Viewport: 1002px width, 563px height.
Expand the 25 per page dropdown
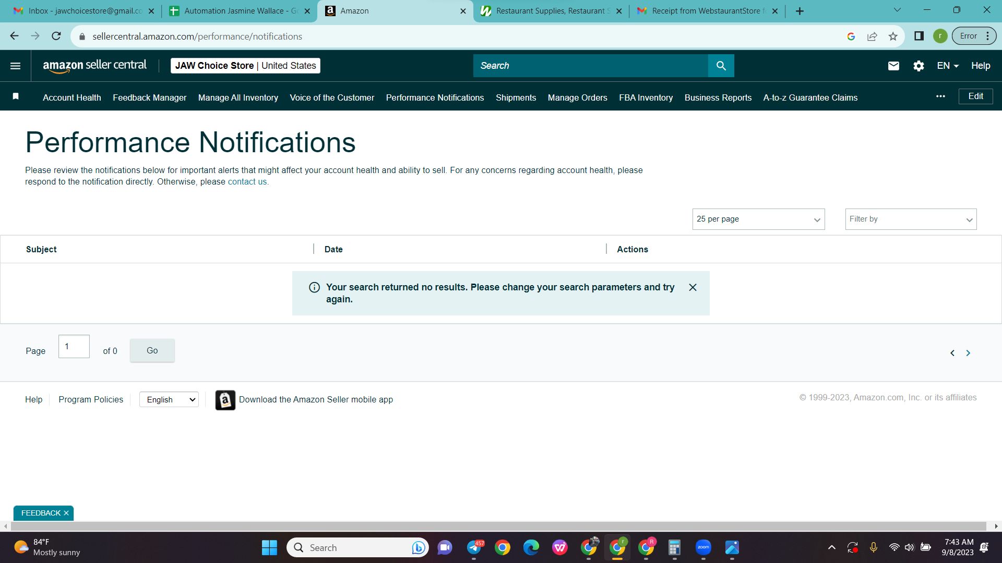coord(758,219)
